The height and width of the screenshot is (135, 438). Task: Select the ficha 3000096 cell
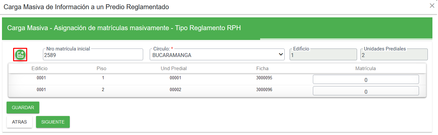[x=264, y=89]
